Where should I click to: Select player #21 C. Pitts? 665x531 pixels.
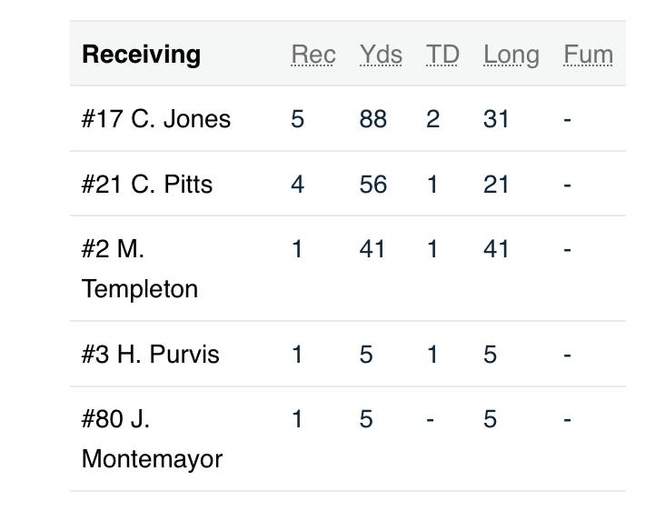coord(147,185)
